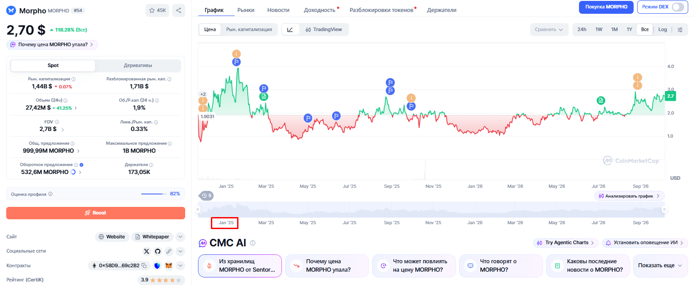Copy the contract address via copy icon
Screen dimensions: 694x285
pos(144,265)
